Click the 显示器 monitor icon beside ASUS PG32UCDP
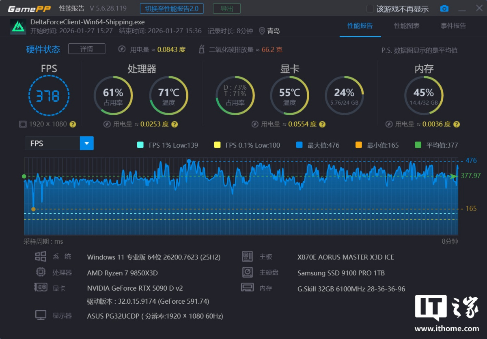 [40, 315]
